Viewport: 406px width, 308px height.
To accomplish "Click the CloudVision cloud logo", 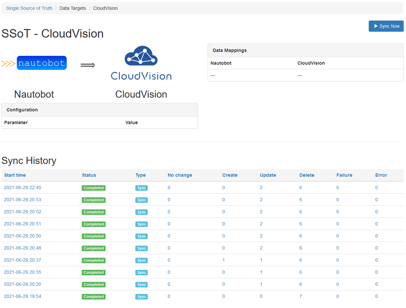I will point(141,63).
